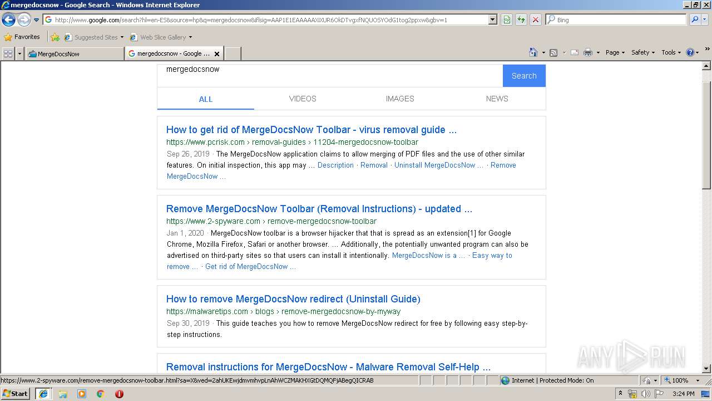Launch Windows Media Player taskbar icon
Screen dimensions: 712x401
(82, 394)
